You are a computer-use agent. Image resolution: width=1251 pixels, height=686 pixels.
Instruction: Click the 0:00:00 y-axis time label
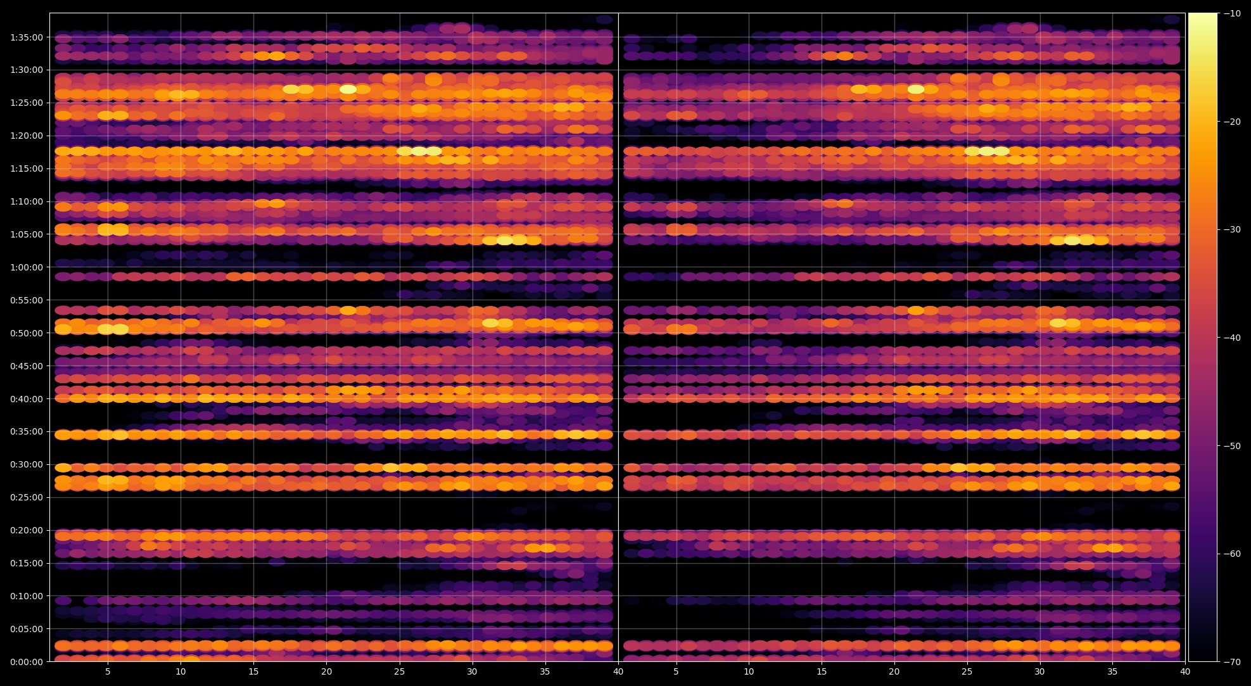26,662
